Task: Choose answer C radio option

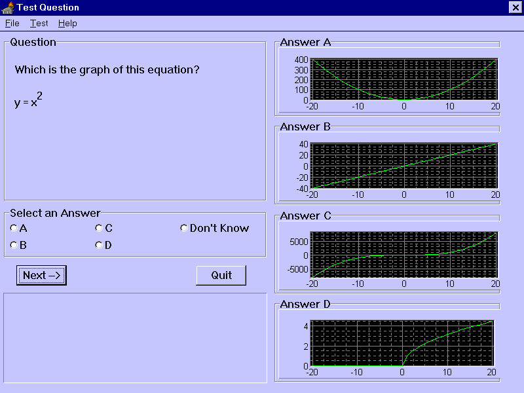Action: [99, 229]
